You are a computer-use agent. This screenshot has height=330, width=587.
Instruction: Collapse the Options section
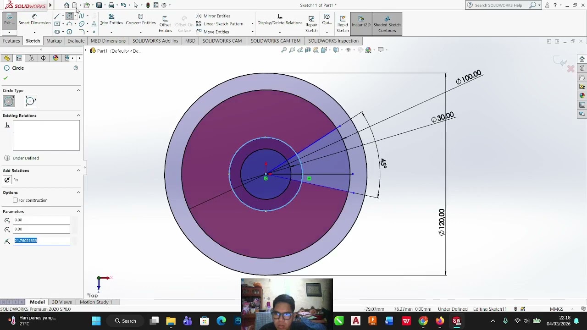(x=78, y=192)
